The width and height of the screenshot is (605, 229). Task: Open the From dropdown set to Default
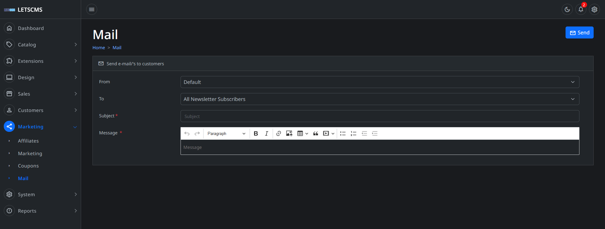coord(380,82)
